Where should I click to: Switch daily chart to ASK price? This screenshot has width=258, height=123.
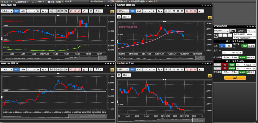(23, 11)
